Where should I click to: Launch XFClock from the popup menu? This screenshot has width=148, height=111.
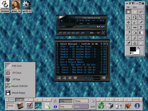[x=20, y=73]
